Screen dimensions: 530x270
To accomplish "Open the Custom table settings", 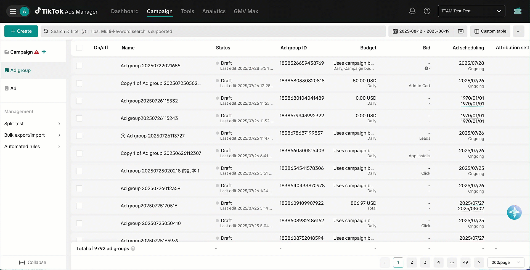I will click(490, 31).
